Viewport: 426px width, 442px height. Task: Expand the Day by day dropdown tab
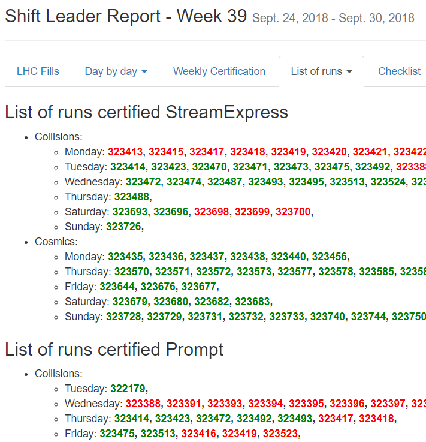pyautogui.click(x=116, y=71)
